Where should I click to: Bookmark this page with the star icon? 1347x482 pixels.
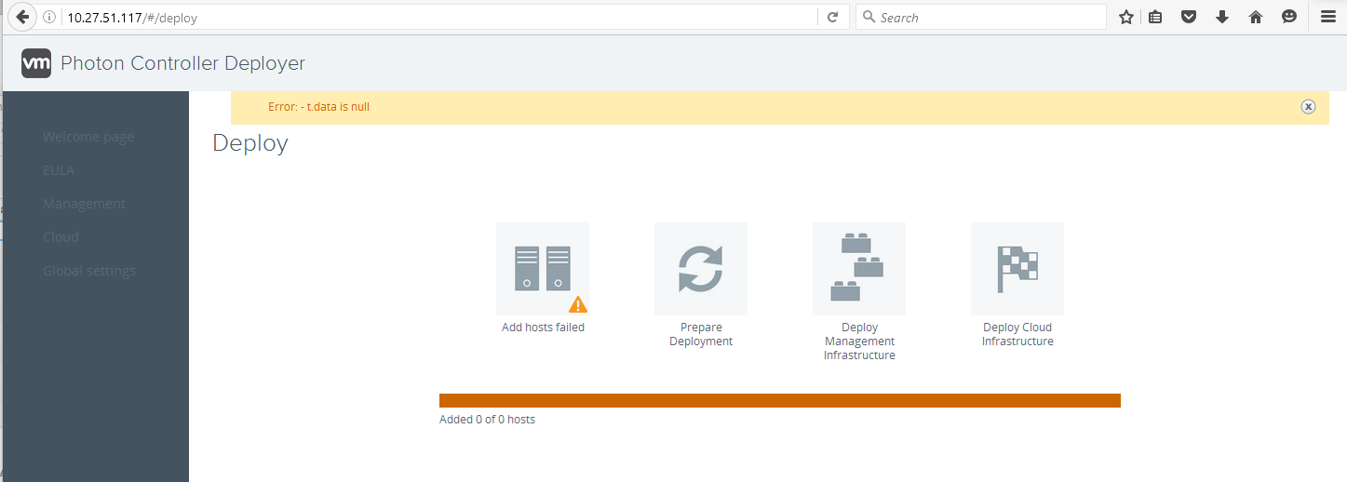pyautogui.click(x=1126, y=17)
